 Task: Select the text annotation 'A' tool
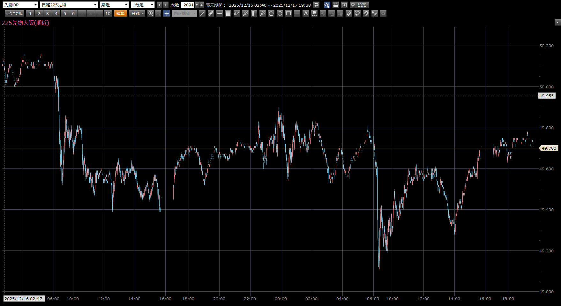(306, 13)
